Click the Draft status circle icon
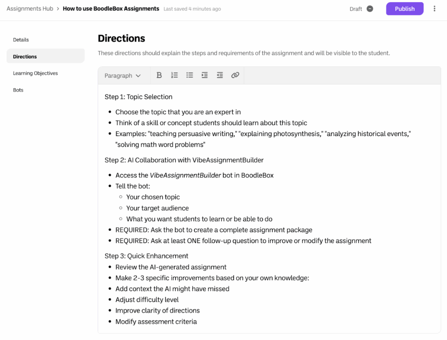The width and height of the screenshot is (447, 340). point(370,9)
